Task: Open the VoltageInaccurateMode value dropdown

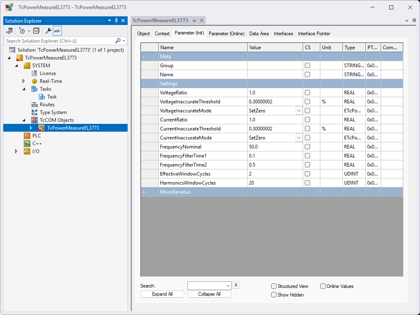Action: tap(299, 111)
